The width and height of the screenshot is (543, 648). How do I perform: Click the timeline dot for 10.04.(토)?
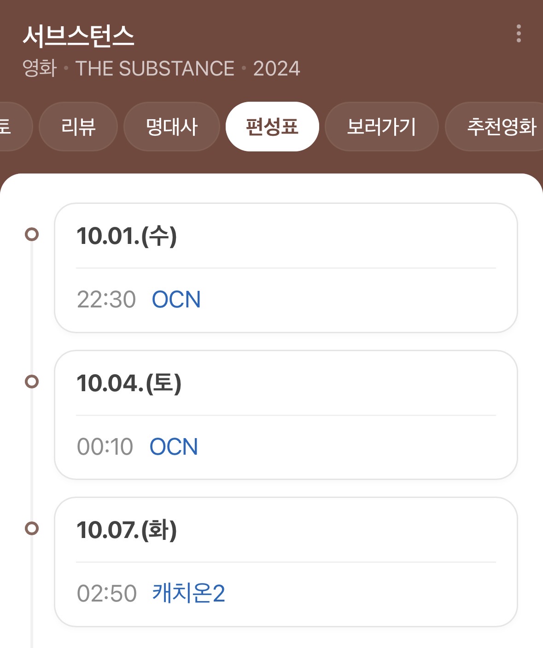tap(32, 382)
